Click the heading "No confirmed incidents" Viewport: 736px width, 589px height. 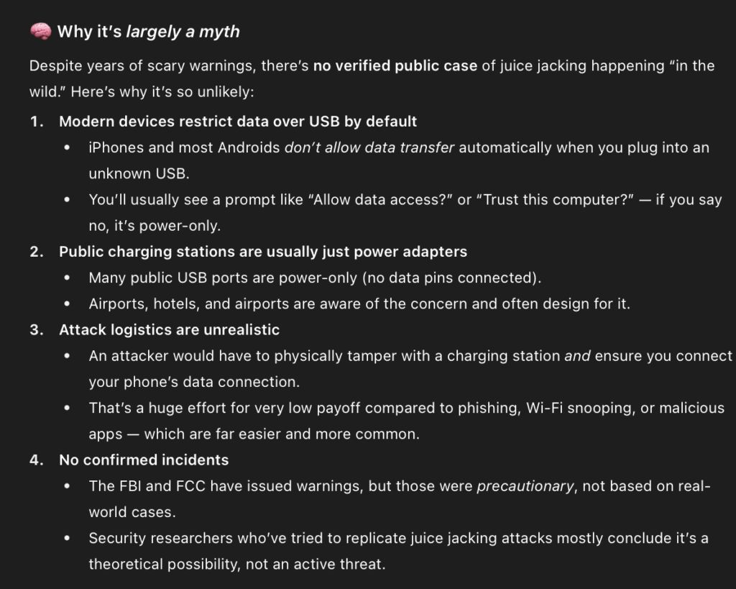144,460
